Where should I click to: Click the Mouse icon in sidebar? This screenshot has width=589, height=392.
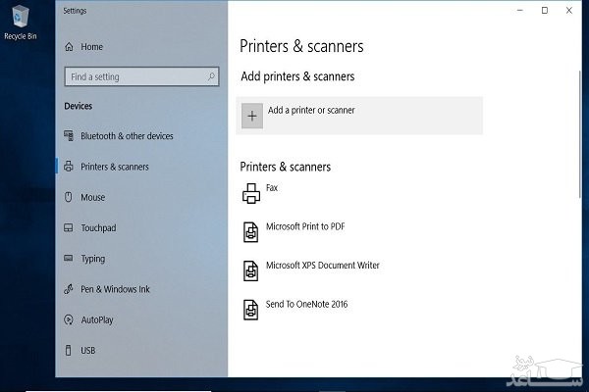[x=69, y=197]
